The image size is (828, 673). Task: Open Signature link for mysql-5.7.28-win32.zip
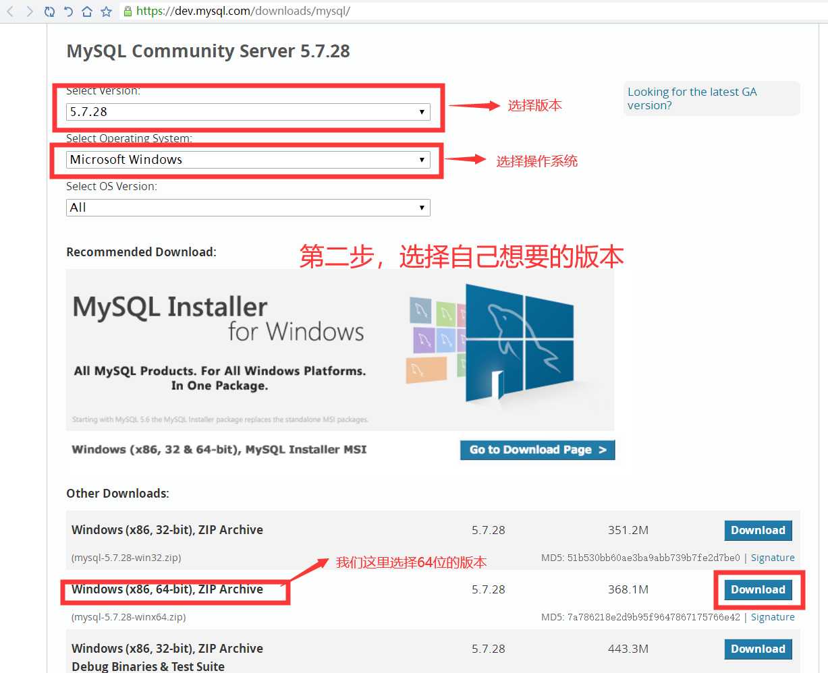coord(773,558)
